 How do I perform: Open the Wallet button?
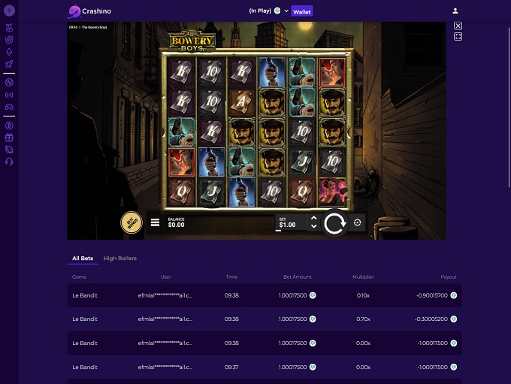tap(302, 11)
